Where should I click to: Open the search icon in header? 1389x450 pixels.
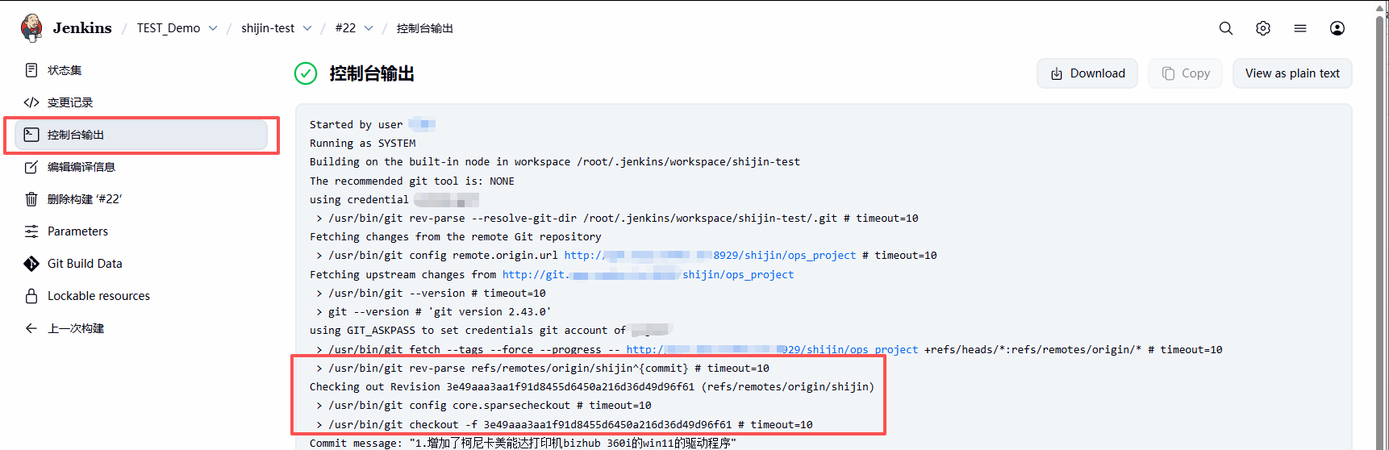point(1226,28)
